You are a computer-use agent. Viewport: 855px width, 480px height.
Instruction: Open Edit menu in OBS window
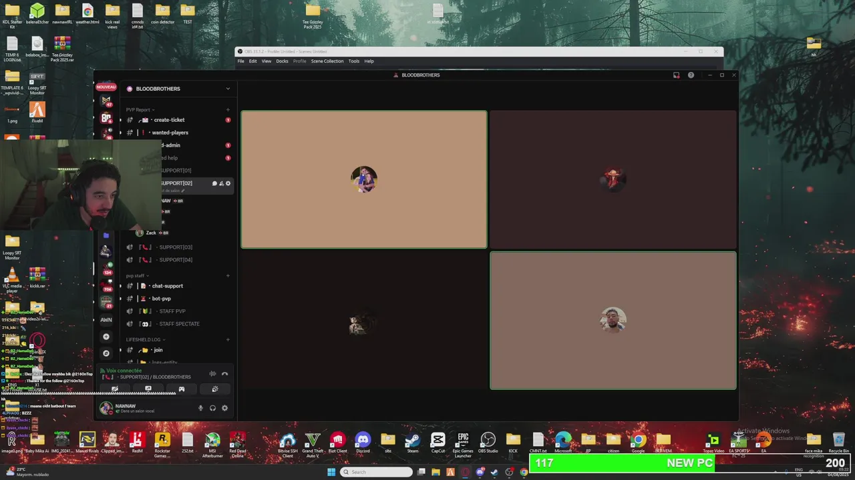pos(253,61)
